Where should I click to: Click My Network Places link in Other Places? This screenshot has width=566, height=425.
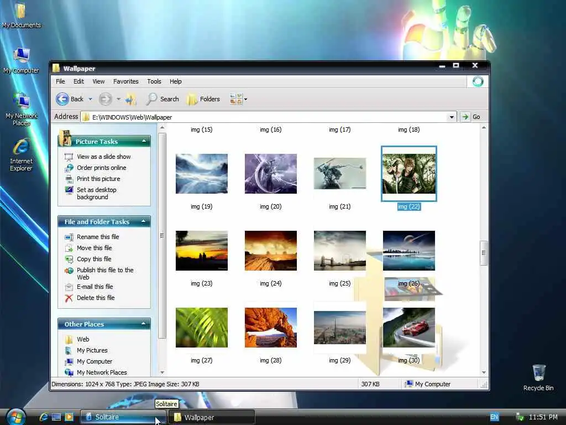[x=102, y=372]
